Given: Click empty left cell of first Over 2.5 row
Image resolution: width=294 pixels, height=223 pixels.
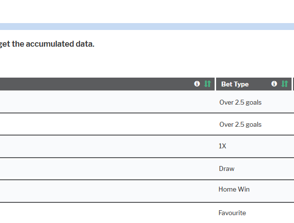Looking at the screenshot, I should (107, 102).
